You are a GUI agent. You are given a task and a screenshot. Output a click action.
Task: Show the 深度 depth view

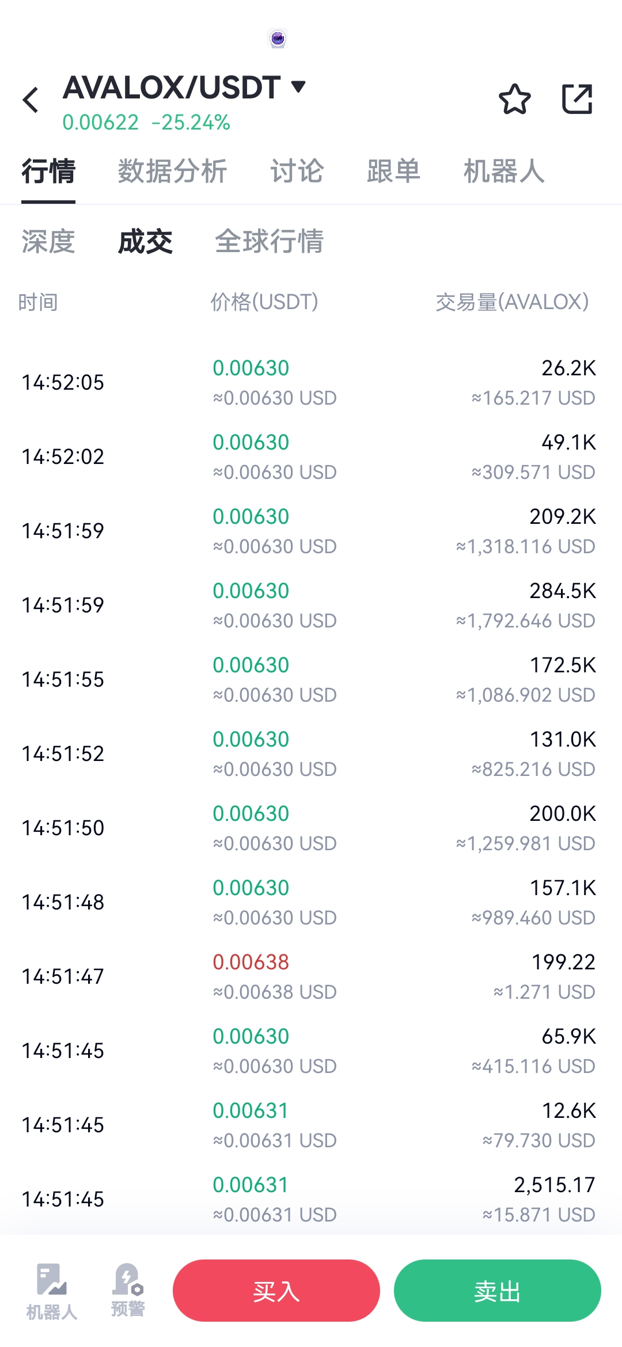point(48,241)
